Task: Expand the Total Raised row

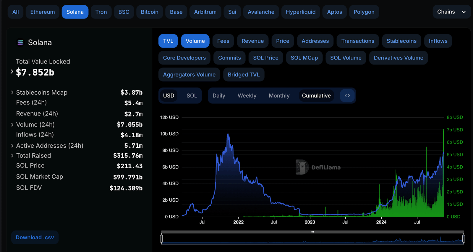Action: (x=12, y=156)
